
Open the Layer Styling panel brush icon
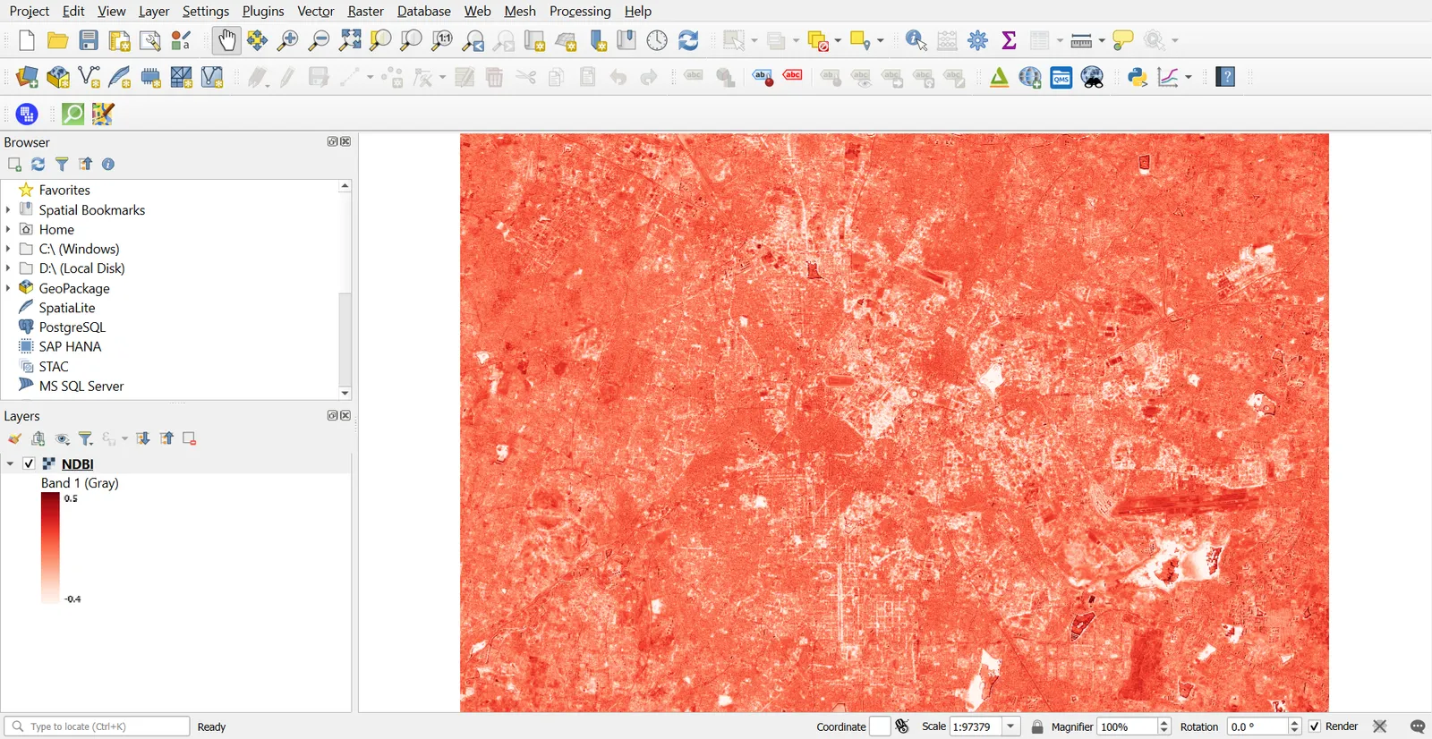click(x=15, y=438)
